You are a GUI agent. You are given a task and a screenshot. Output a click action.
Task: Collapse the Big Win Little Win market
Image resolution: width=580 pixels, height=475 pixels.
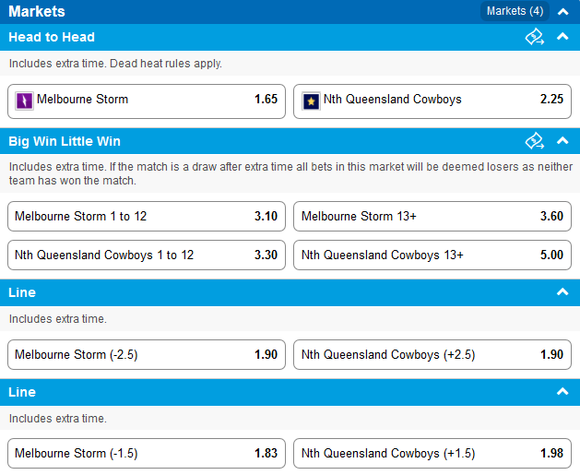[x=562, y=140]
